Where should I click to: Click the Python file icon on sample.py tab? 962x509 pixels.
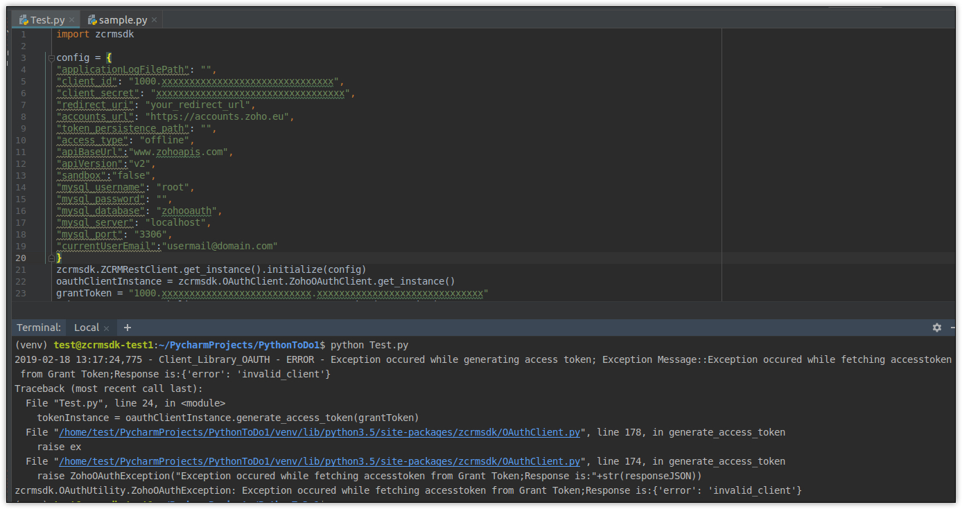(91, 20)
